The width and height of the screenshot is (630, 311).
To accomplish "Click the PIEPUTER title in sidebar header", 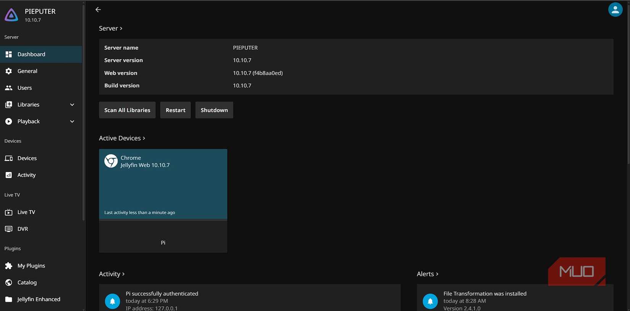I will [x=40, y=11].
